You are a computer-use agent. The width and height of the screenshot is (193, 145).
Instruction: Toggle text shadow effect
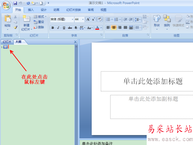tap(76, 28)
